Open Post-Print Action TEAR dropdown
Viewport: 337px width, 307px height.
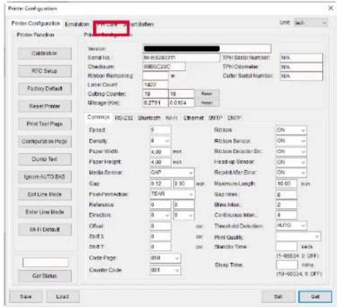click(x=172, y=194)
